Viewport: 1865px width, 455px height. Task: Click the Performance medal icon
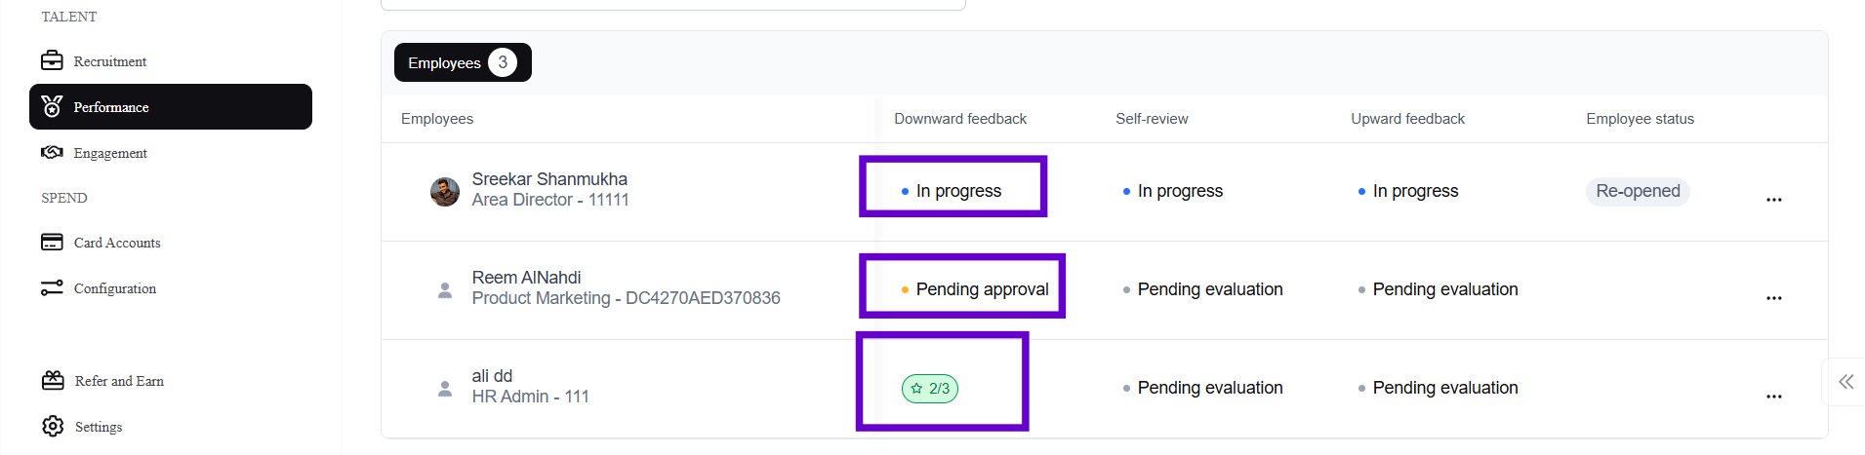click(x=52, y=106)
